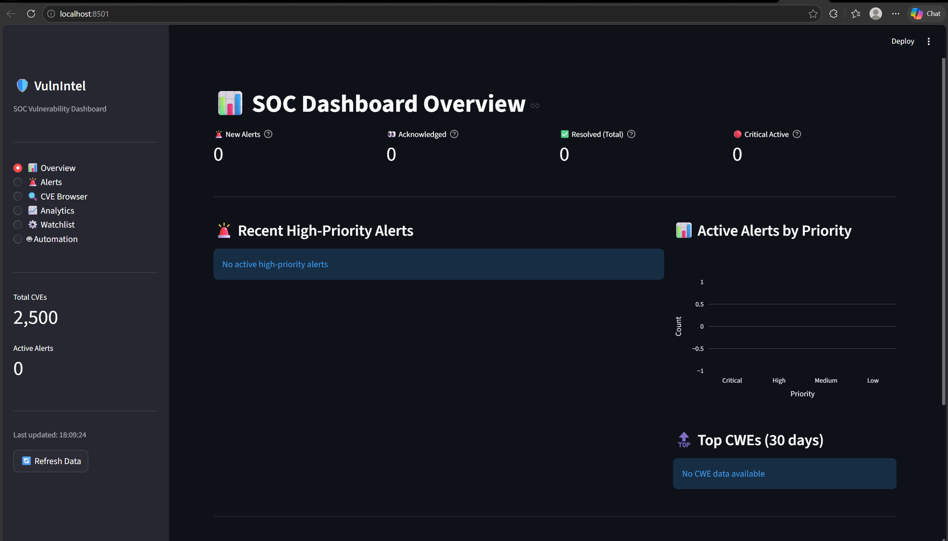The height and width of the screenshot is (541, 948).
Task: Open browser settings and more menu
Action: click(895, 14)
